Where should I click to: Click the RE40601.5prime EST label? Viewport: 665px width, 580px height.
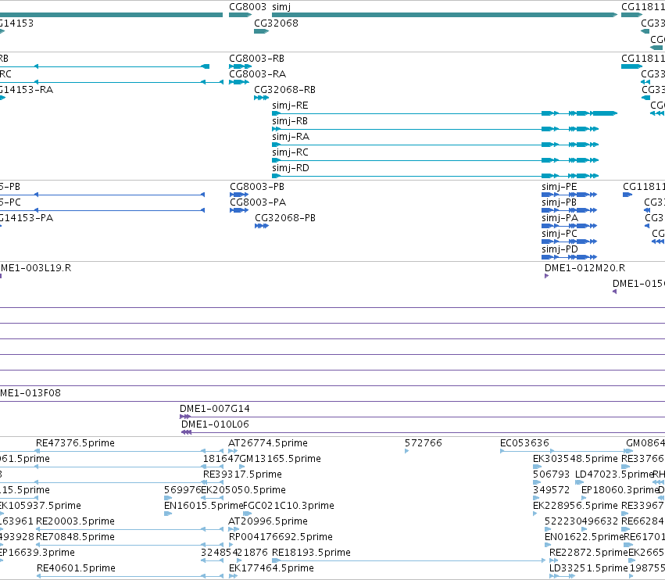[x=76, y=568]
